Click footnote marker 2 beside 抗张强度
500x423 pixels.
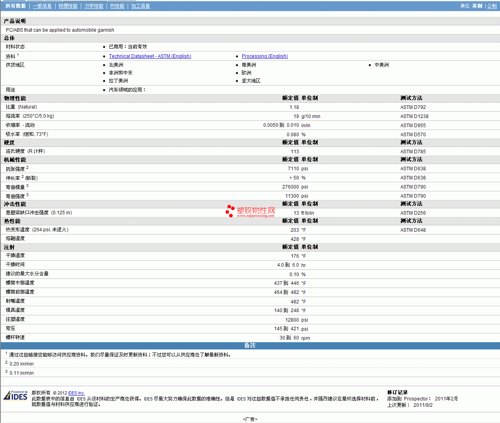coord(27,168)
